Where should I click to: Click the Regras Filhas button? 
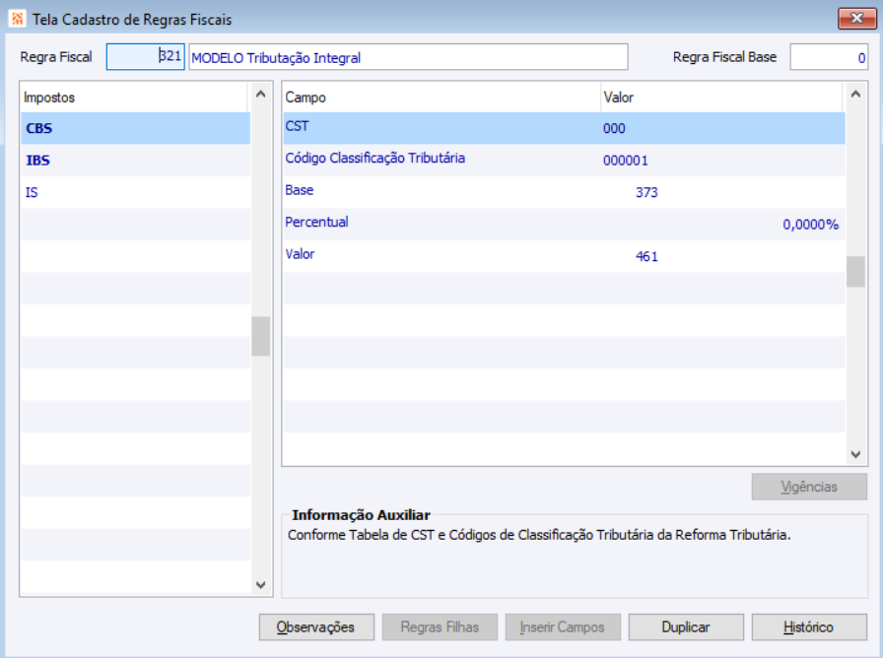coord(440,627)
